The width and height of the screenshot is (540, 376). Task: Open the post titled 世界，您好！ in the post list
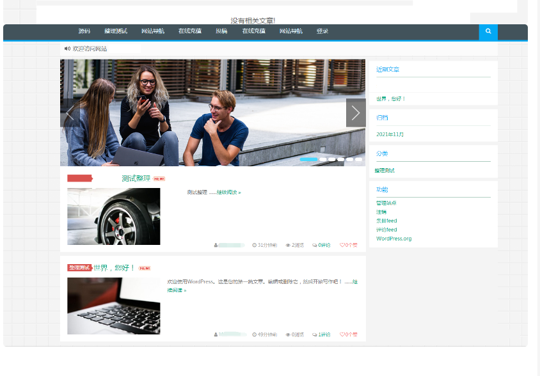click(x=115, y=268)
